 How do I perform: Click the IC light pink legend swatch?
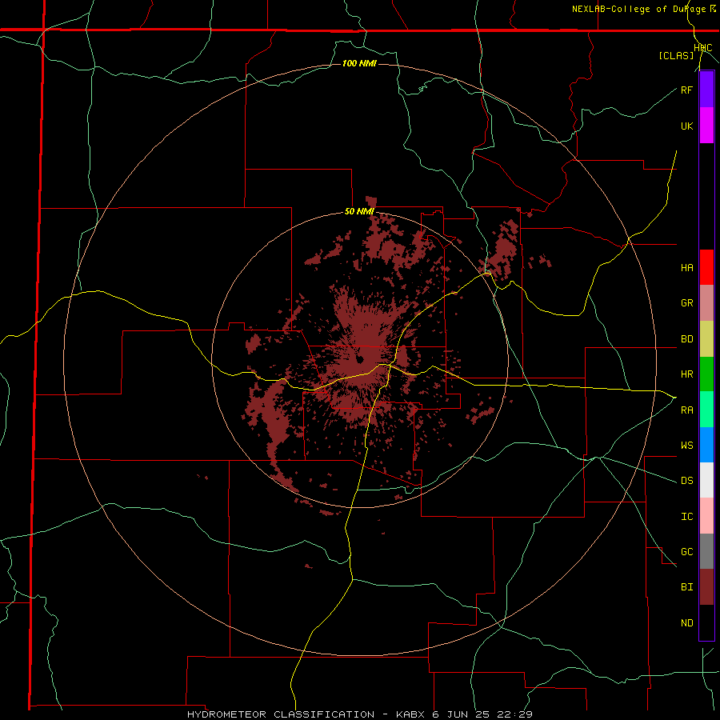[706, 516]
